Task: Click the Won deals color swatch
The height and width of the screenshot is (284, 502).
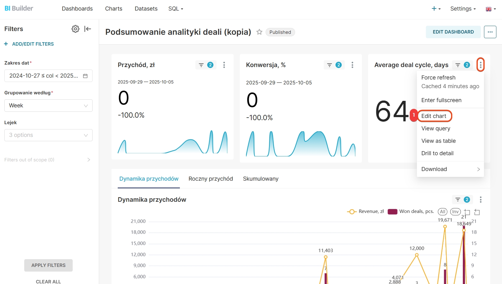Action: click(x=392, y=212)
